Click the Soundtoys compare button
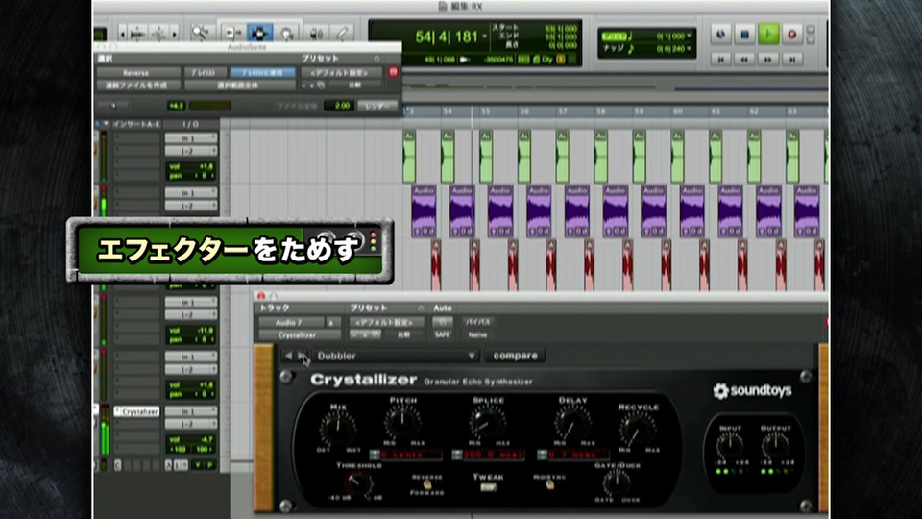922x519 pixels. click(515, 356)
